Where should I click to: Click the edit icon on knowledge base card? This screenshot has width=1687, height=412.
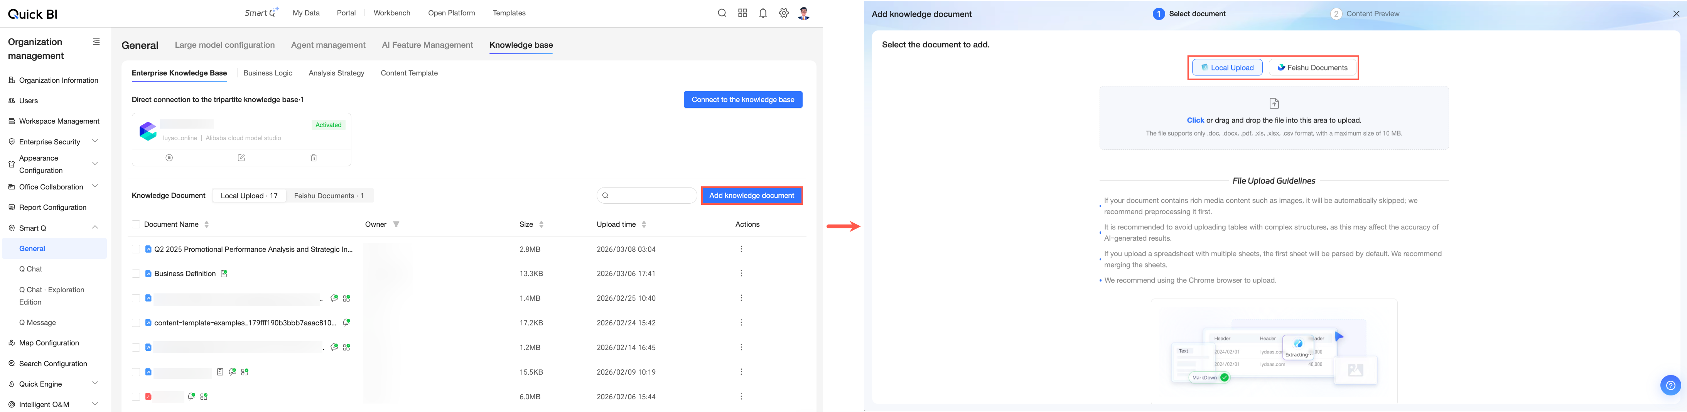(241, 157)
